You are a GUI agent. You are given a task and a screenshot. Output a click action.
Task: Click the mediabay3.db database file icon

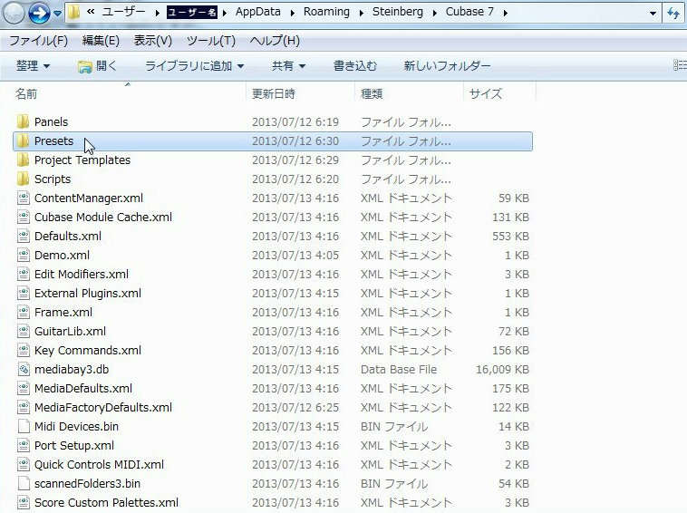pos(24,370)
